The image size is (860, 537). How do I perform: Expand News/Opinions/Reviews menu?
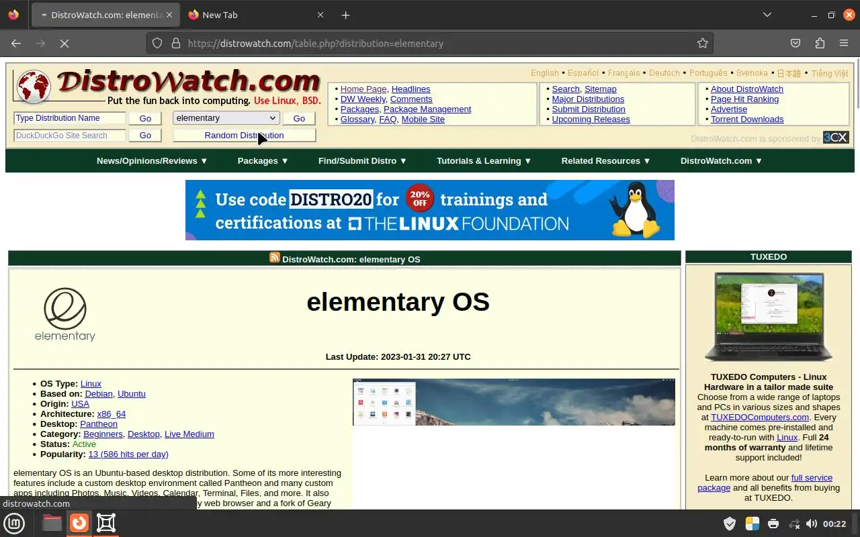coord(153,160)
